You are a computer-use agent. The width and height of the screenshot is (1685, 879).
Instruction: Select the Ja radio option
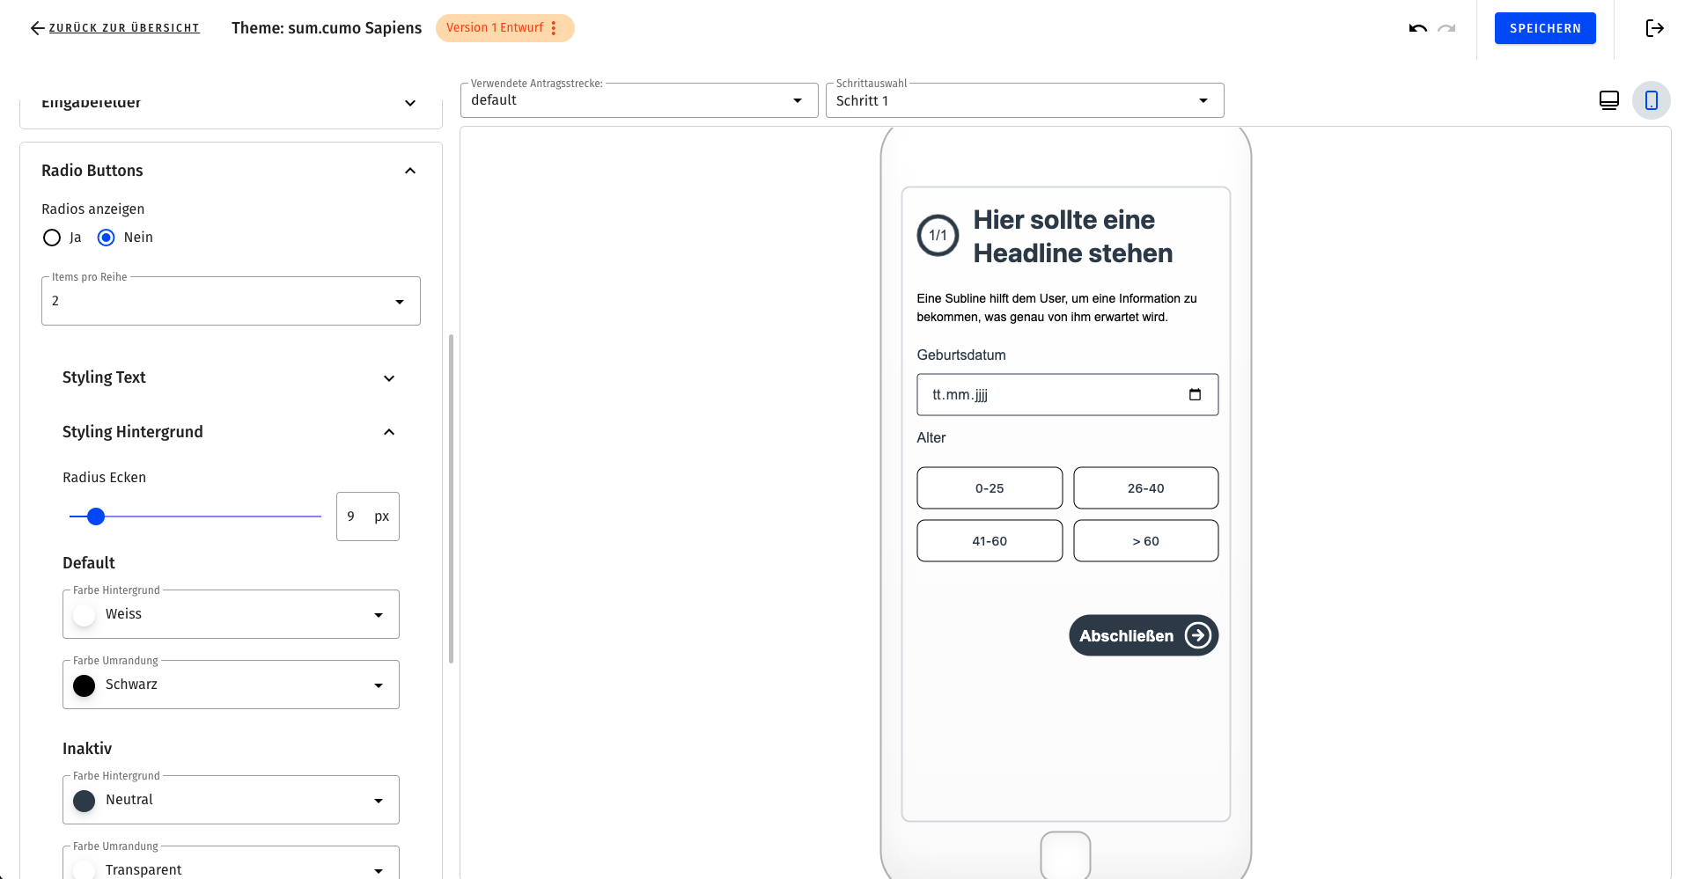pos(52,238)
